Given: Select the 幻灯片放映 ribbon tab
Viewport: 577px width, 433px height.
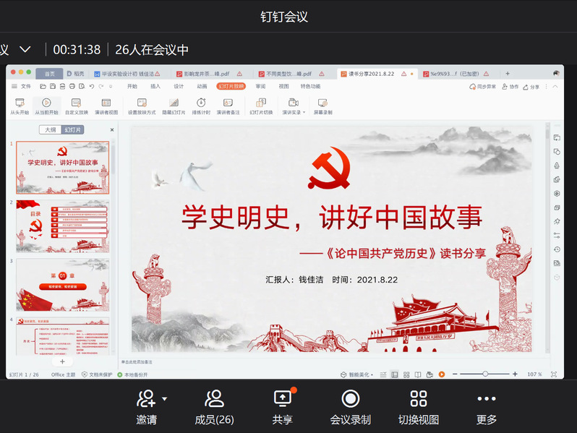Looking at the screenshot, I should [x=231, y=87].
